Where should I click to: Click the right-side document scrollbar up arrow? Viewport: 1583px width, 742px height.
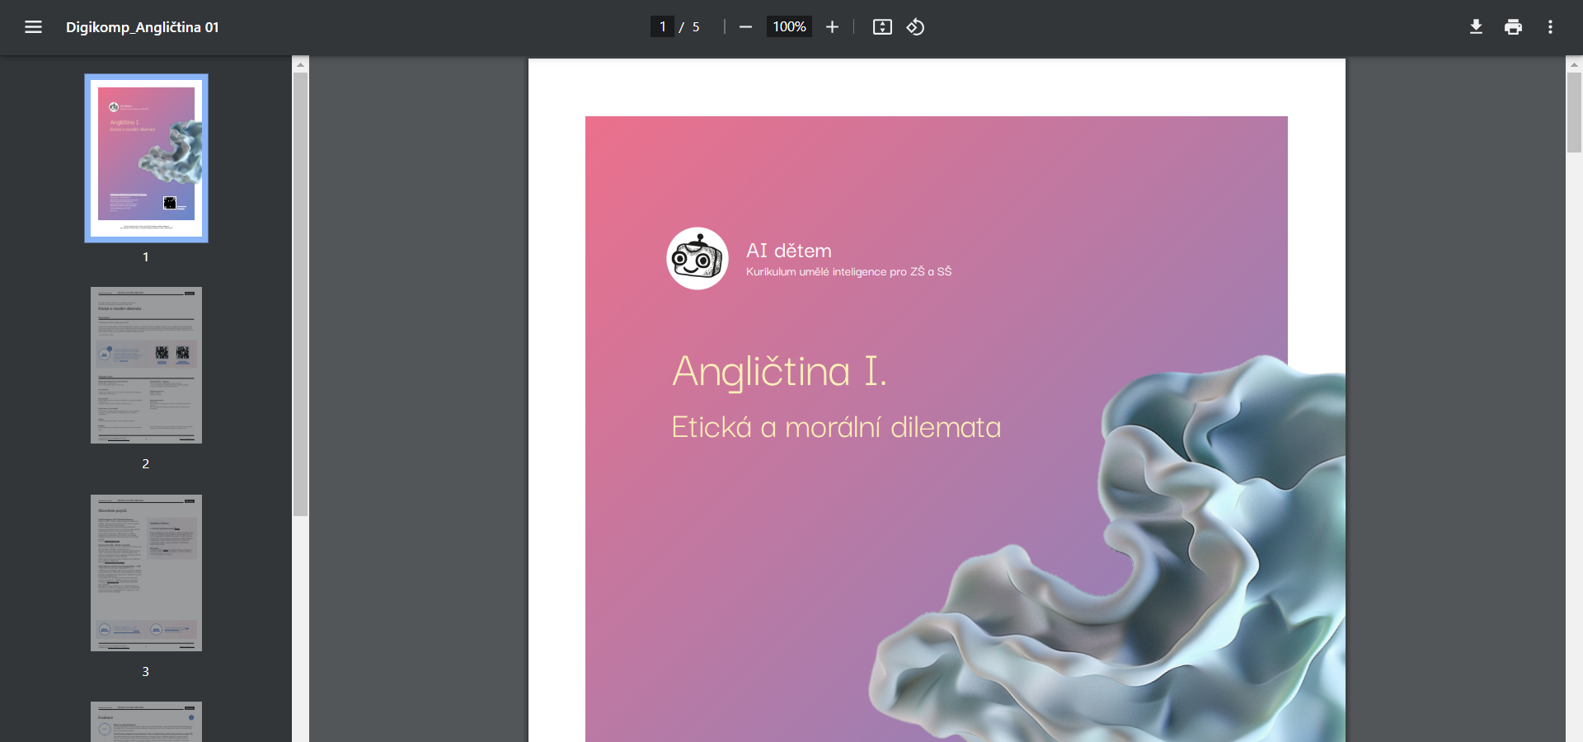pyautogui.click(x=1573, y=63)
